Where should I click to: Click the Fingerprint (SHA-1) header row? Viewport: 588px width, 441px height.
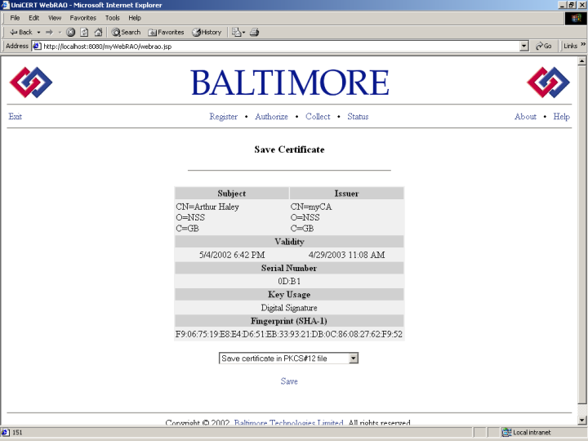point(289,321)
